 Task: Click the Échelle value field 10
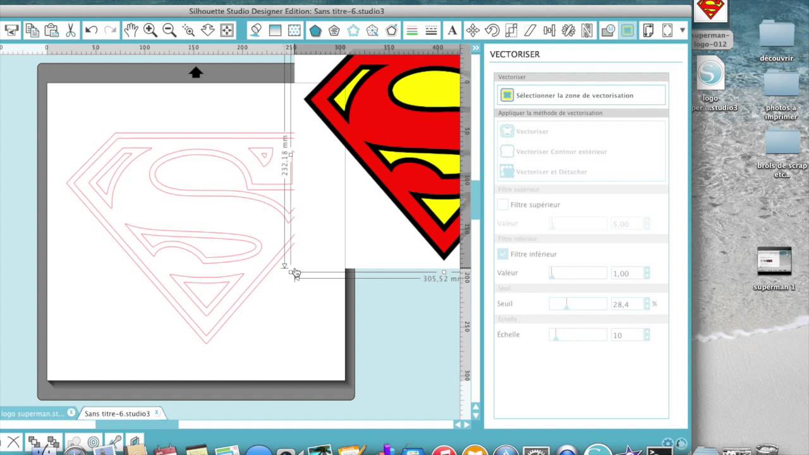(626, 335)
